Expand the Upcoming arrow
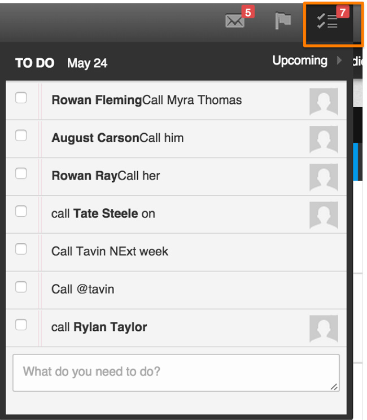The width and height of the screenshot is (367, 420). point(339,60)
